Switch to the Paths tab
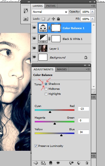The image size is (105, 166). 51,6
